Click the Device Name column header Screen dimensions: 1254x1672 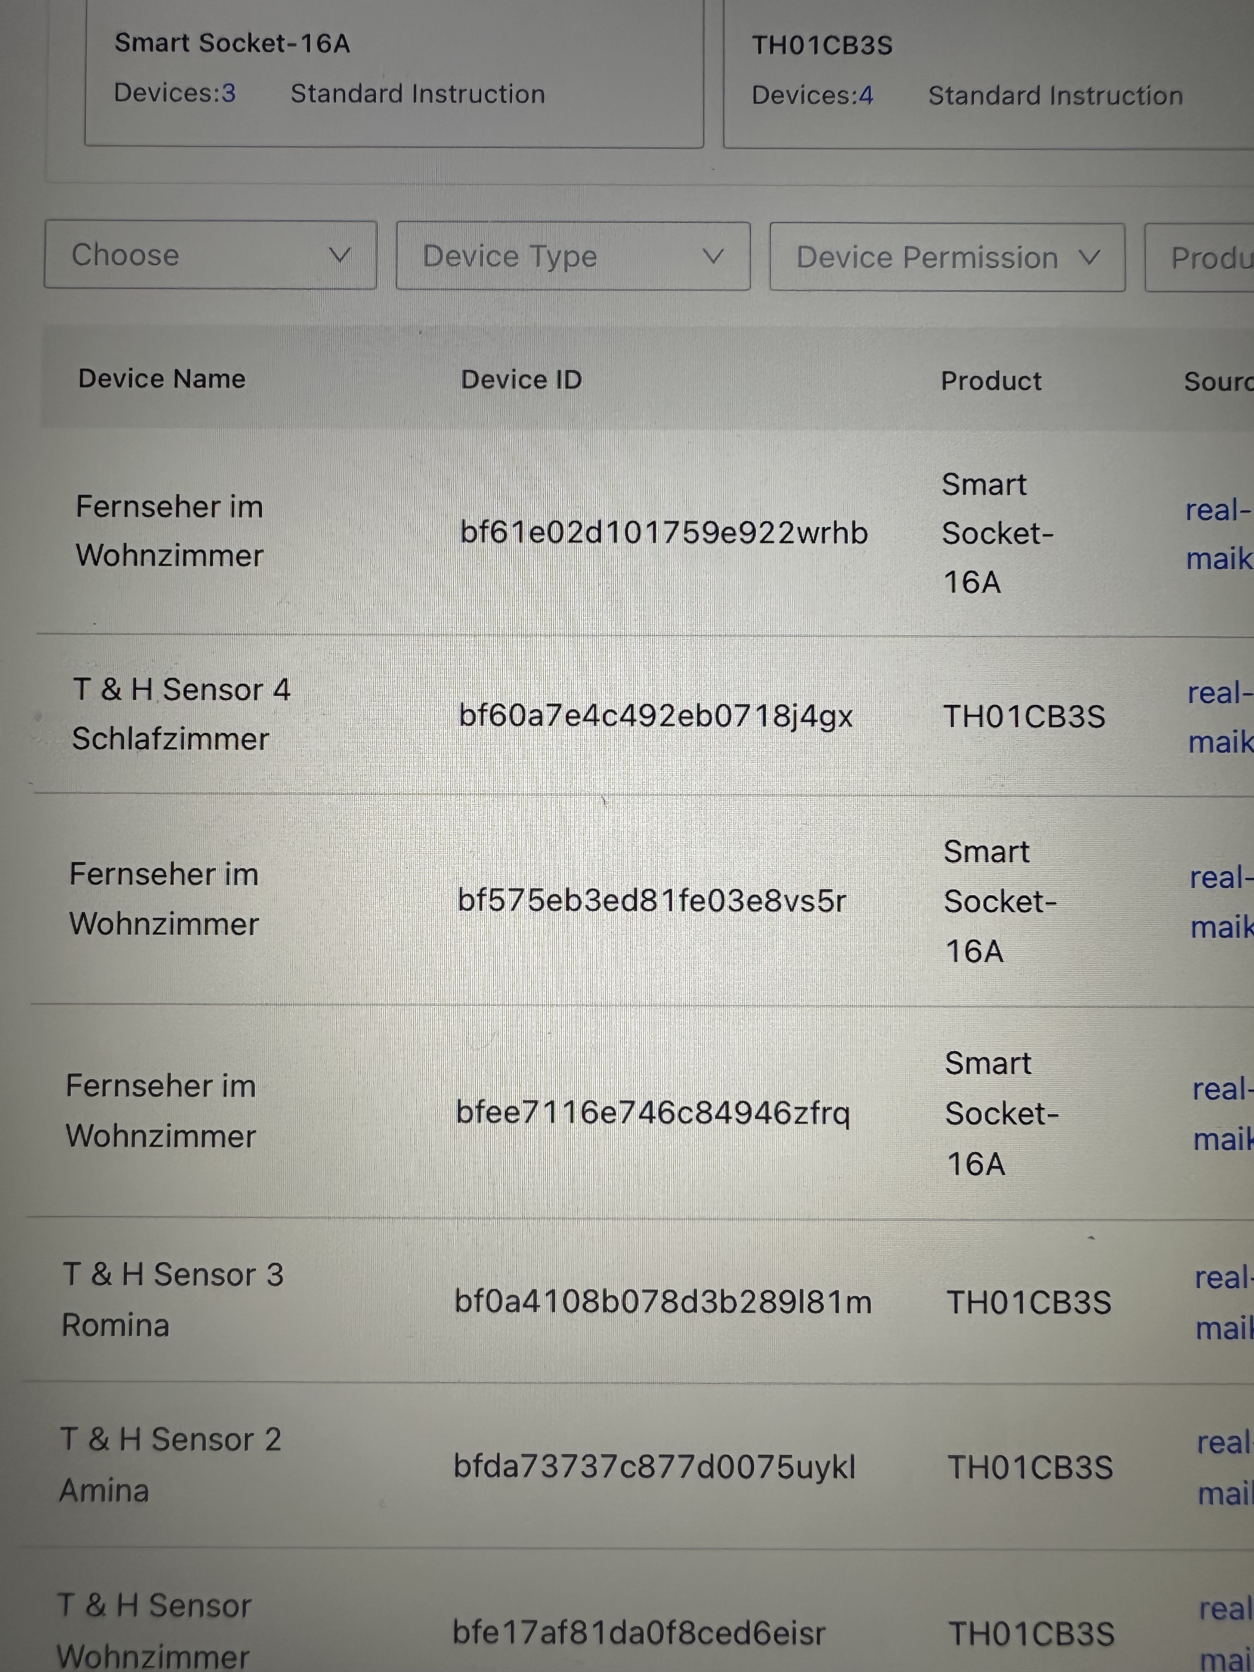(162, 379)
